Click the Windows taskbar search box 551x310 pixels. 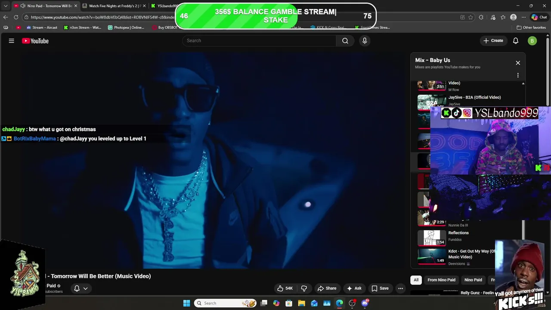tap(225, 303)
